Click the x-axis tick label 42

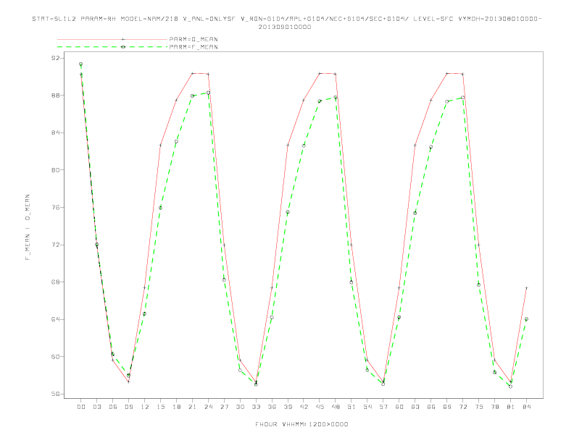304,407
